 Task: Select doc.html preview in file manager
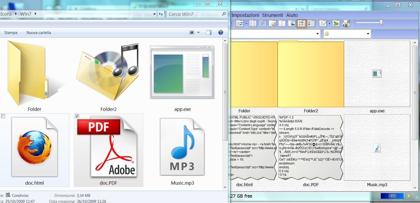pos(253,147)
